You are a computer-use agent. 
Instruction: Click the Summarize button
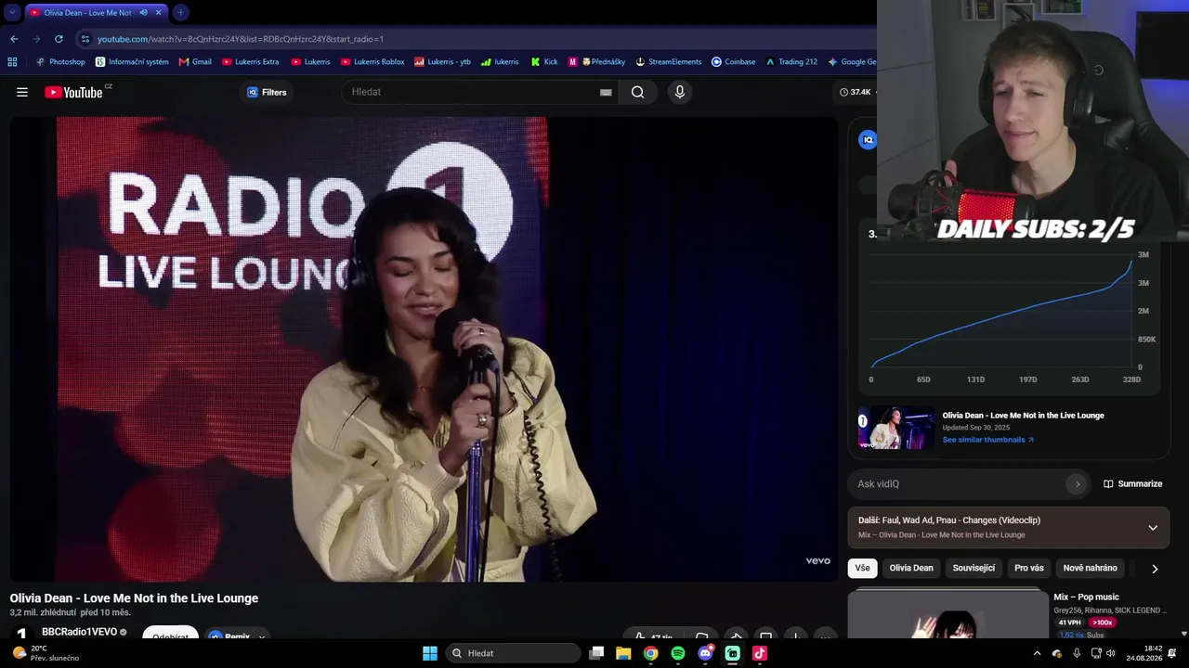click(1132, 483)
